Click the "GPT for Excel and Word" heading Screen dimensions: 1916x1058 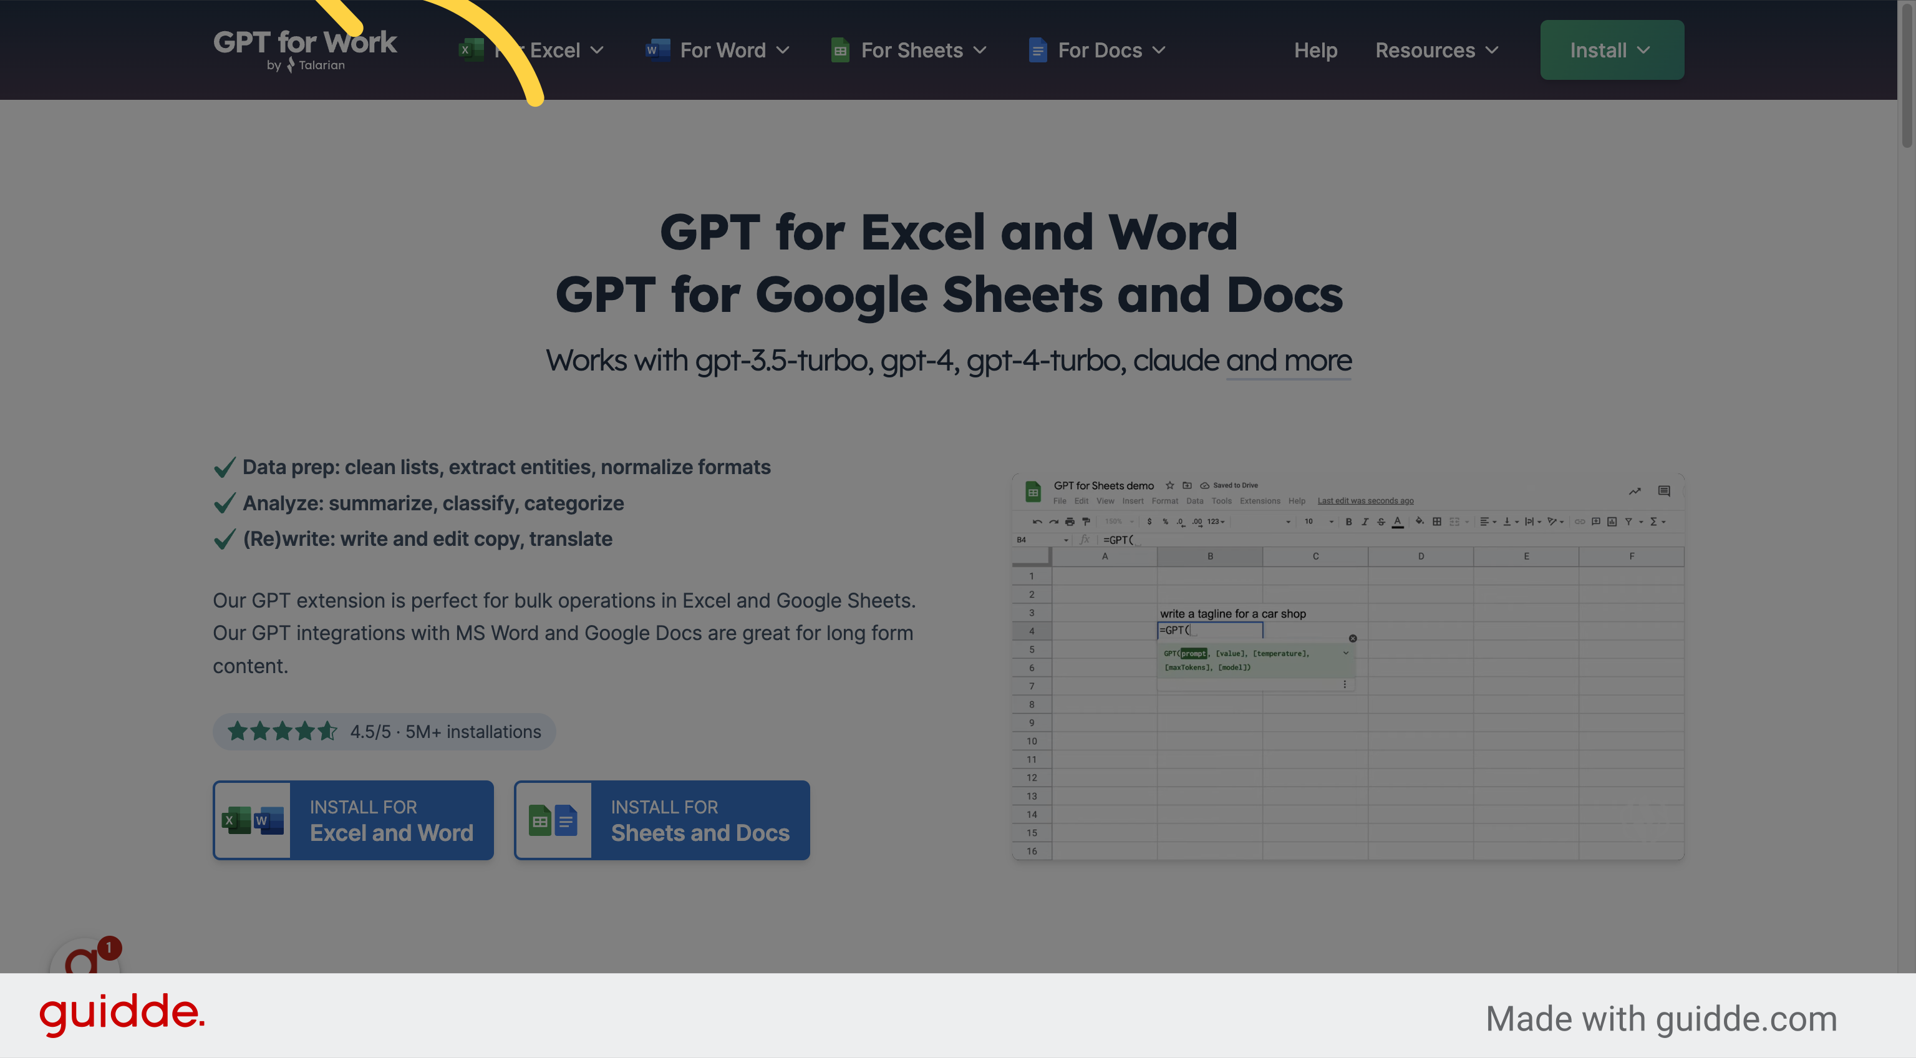pyautogui.click(x=948, y=231)
